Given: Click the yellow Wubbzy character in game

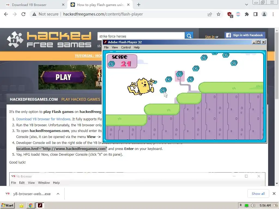Looking at the screenshot, I should click(141, 86).
